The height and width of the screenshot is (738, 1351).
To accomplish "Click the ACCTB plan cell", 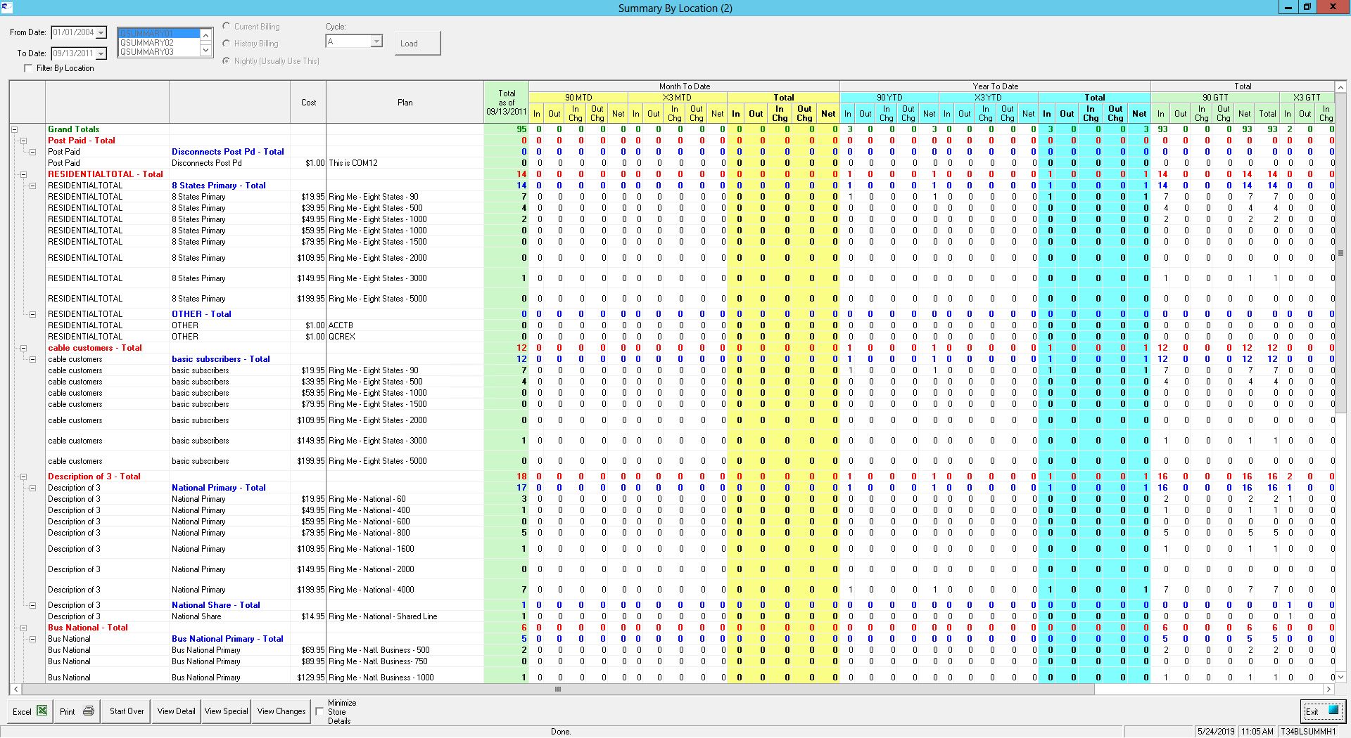I will [405, 325].
